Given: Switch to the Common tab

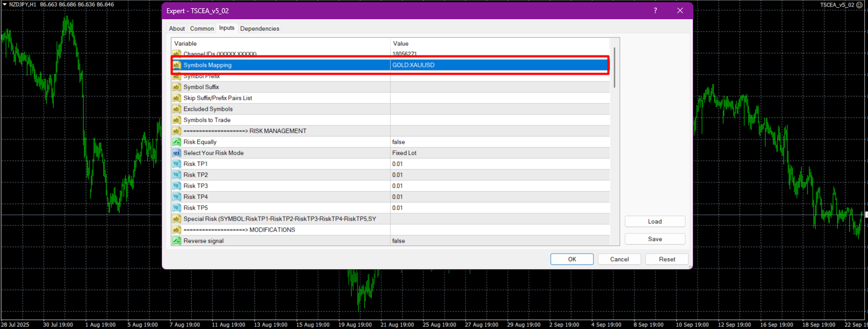Looking at the screenshot, I should point(202,29).
